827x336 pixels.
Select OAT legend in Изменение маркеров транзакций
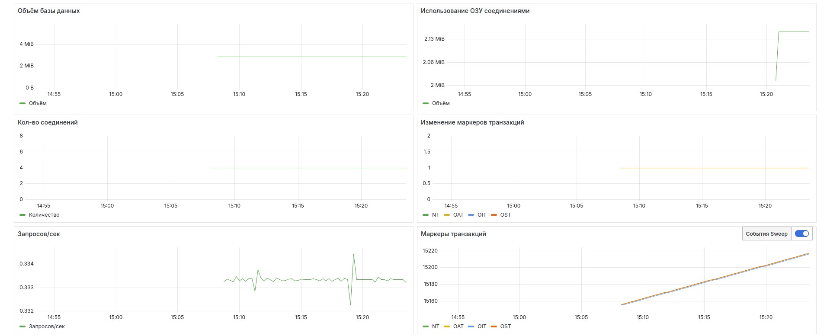458,215
